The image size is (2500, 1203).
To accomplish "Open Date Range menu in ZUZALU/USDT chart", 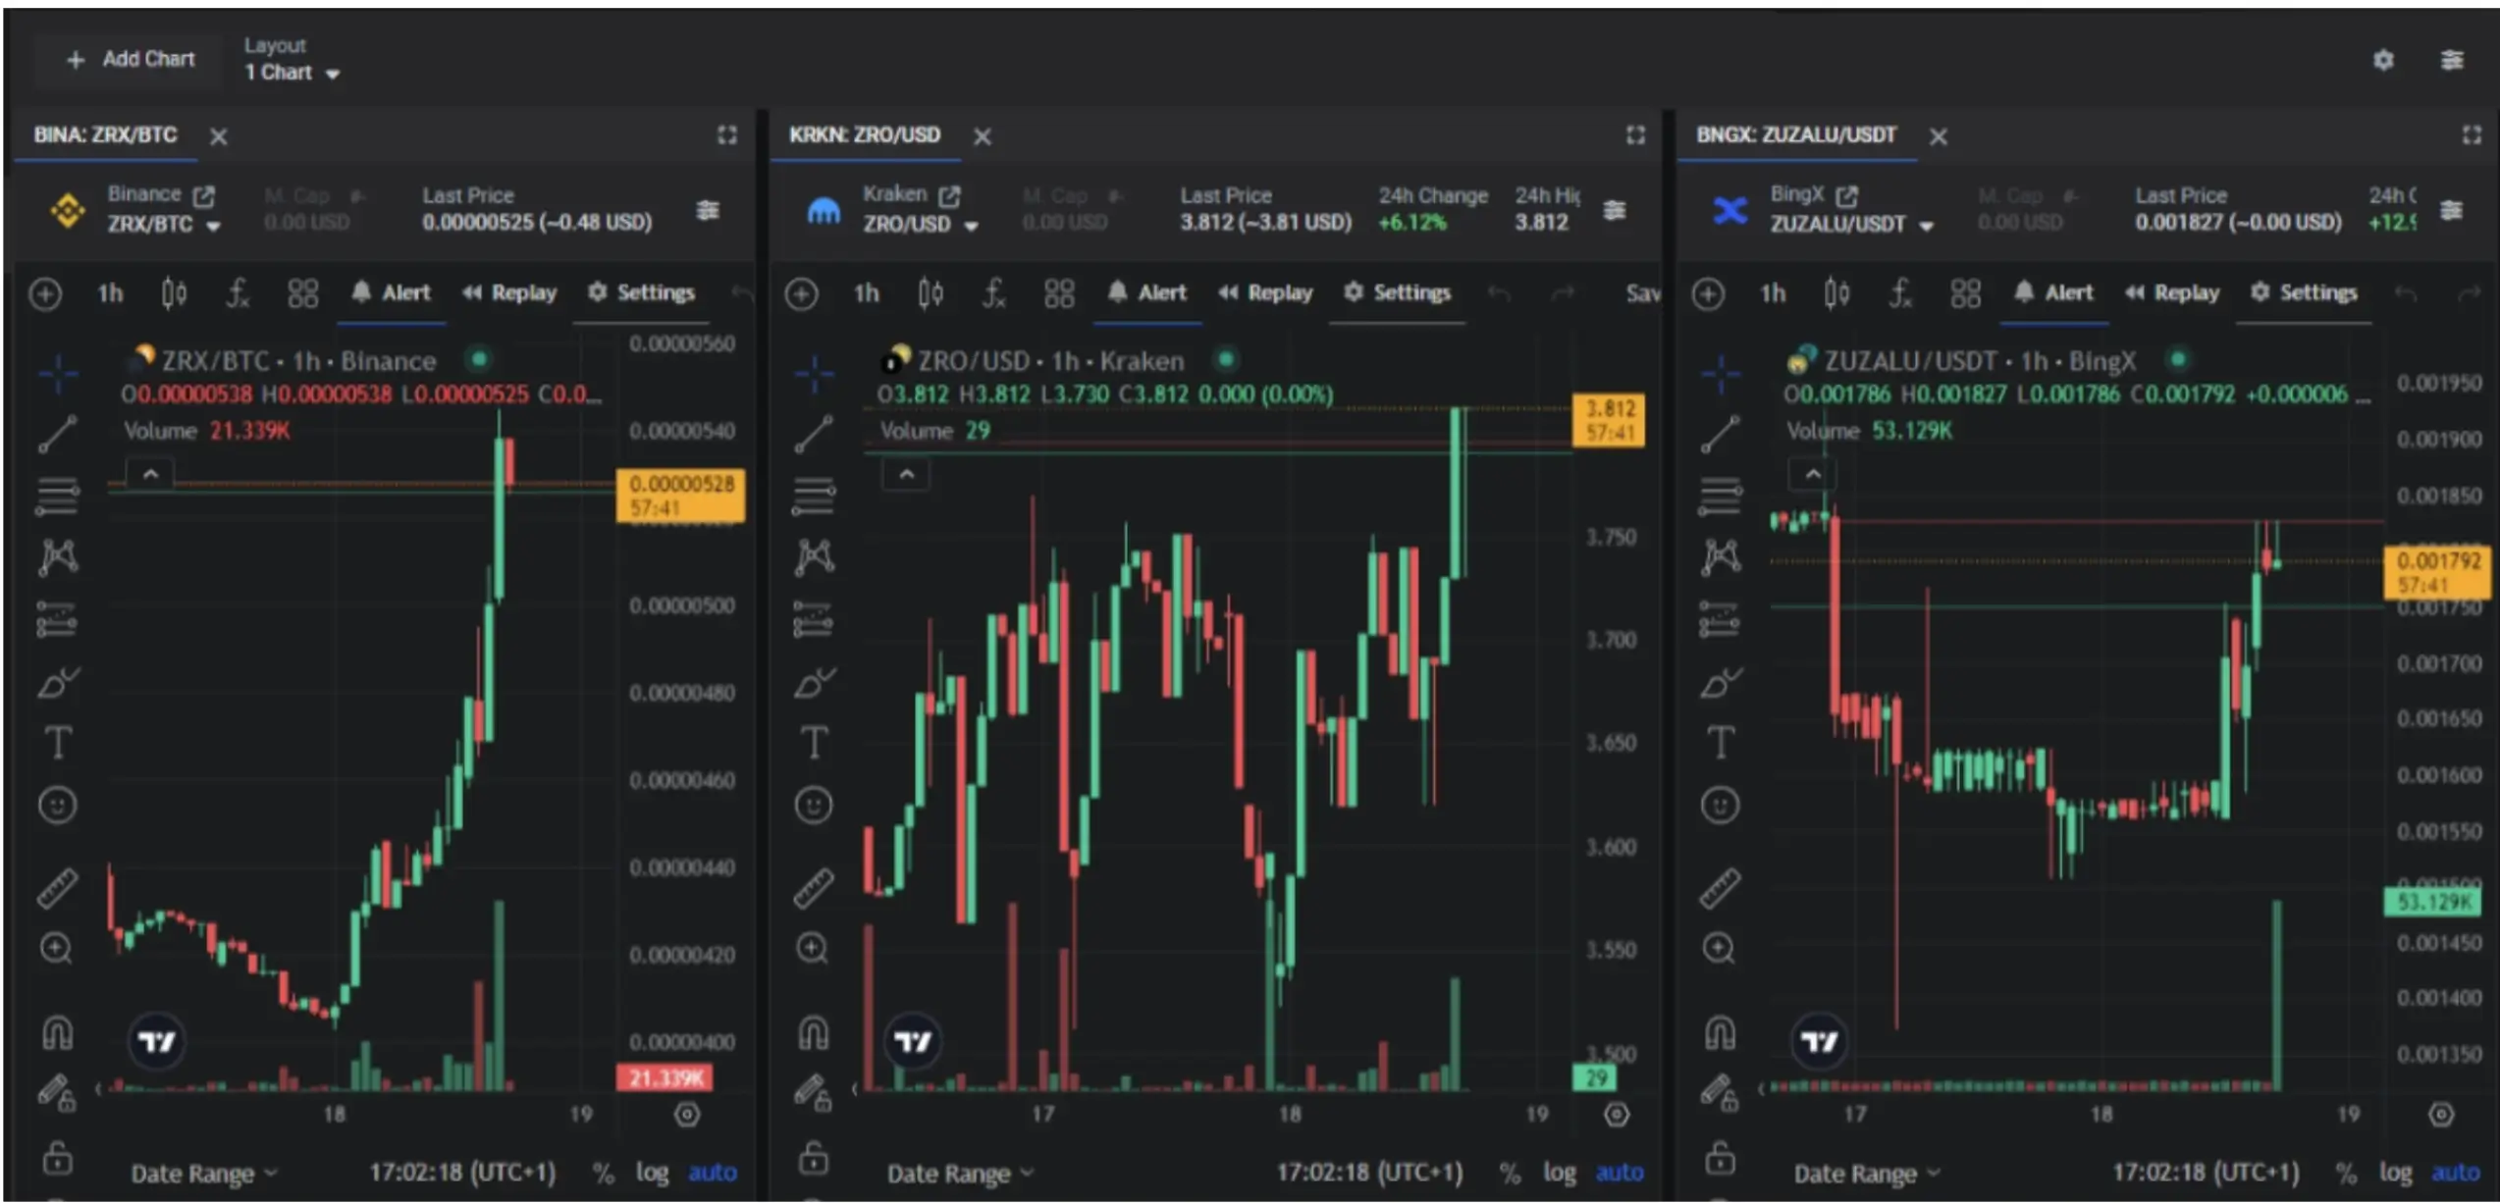I will click(1867, 1174).
